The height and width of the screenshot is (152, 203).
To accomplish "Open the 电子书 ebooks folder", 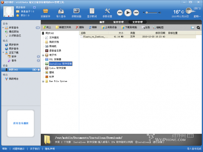I will click(53, 55).
